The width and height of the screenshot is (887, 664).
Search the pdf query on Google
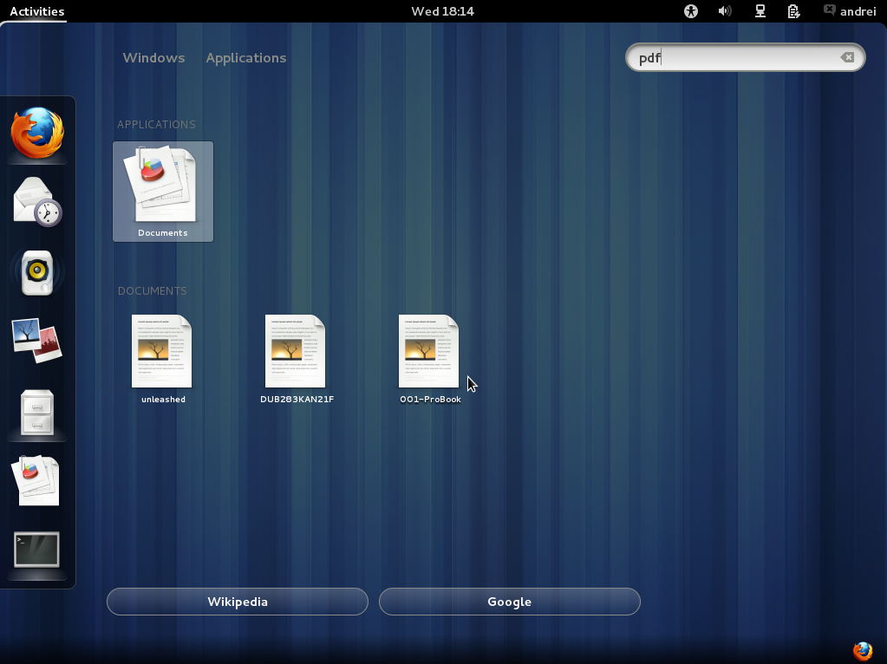(509, 601)
